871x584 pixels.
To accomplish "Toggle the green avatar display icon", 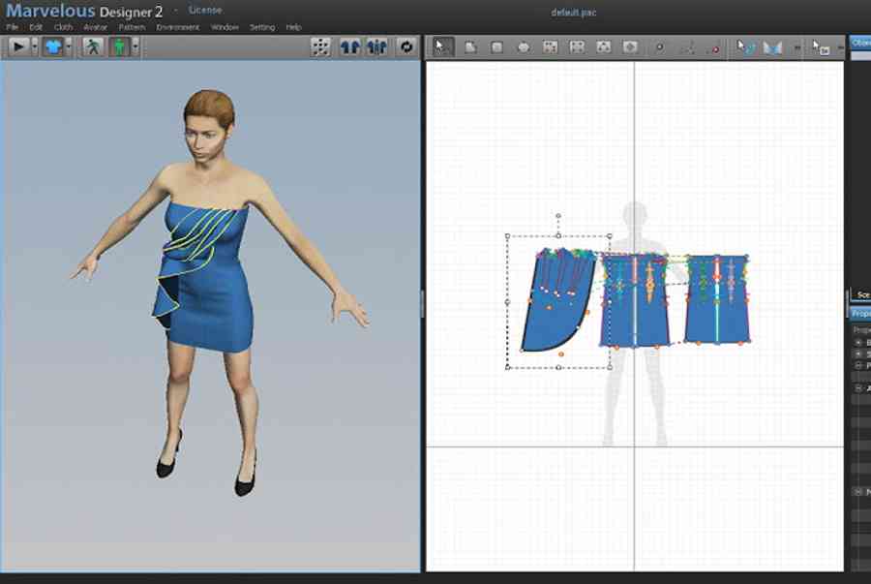I will coord(119,46).
